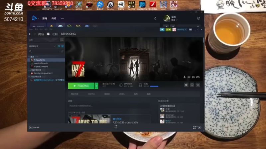Click the game info circle icon
This screenshot has height=149, width=266.
pos(192,85)
